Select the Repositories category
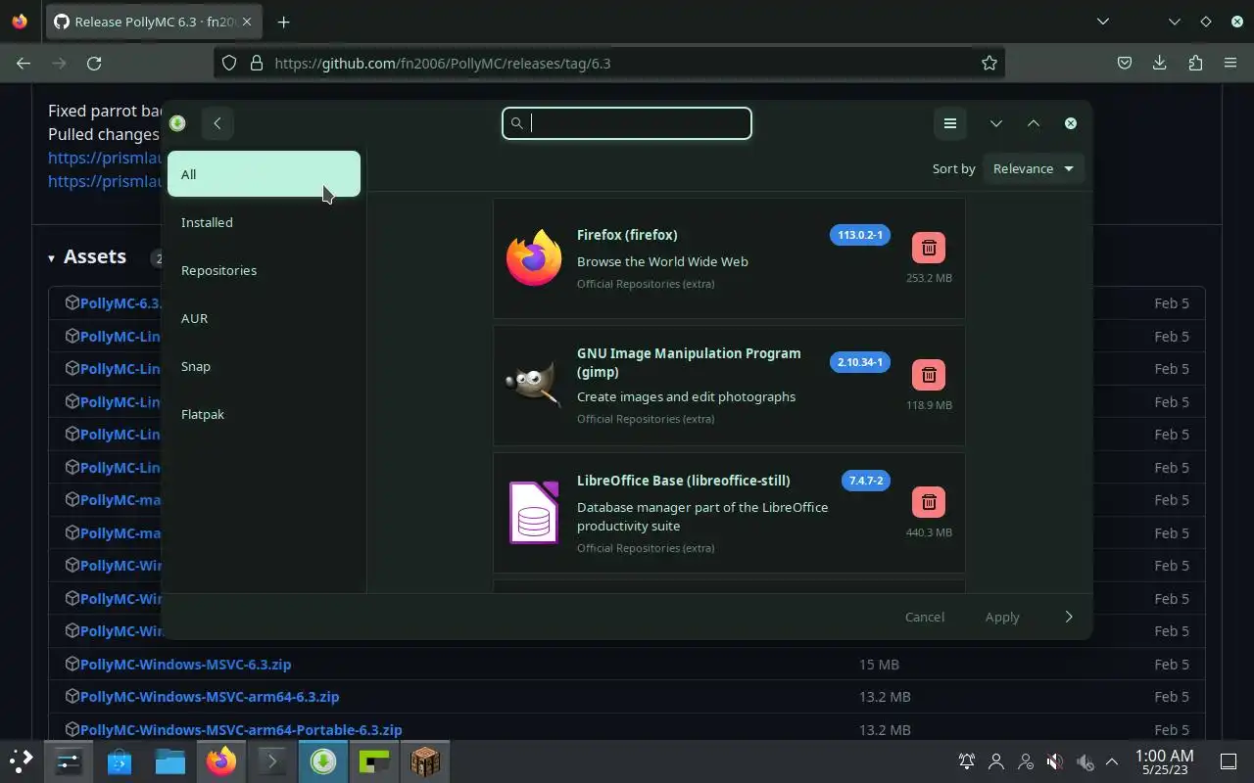This screenshot has height=783, width=1254. [264, 270]
